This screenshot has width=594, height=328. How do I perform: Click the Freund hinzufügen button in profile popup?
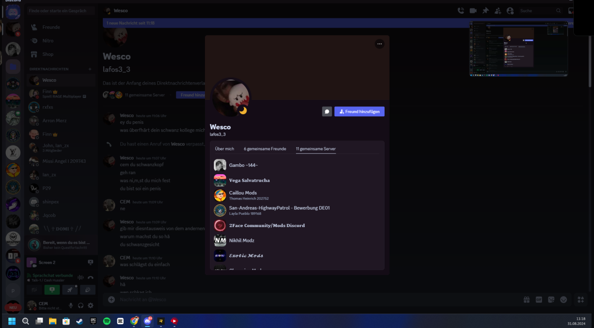pyautogui.click(x=359, y=112)
